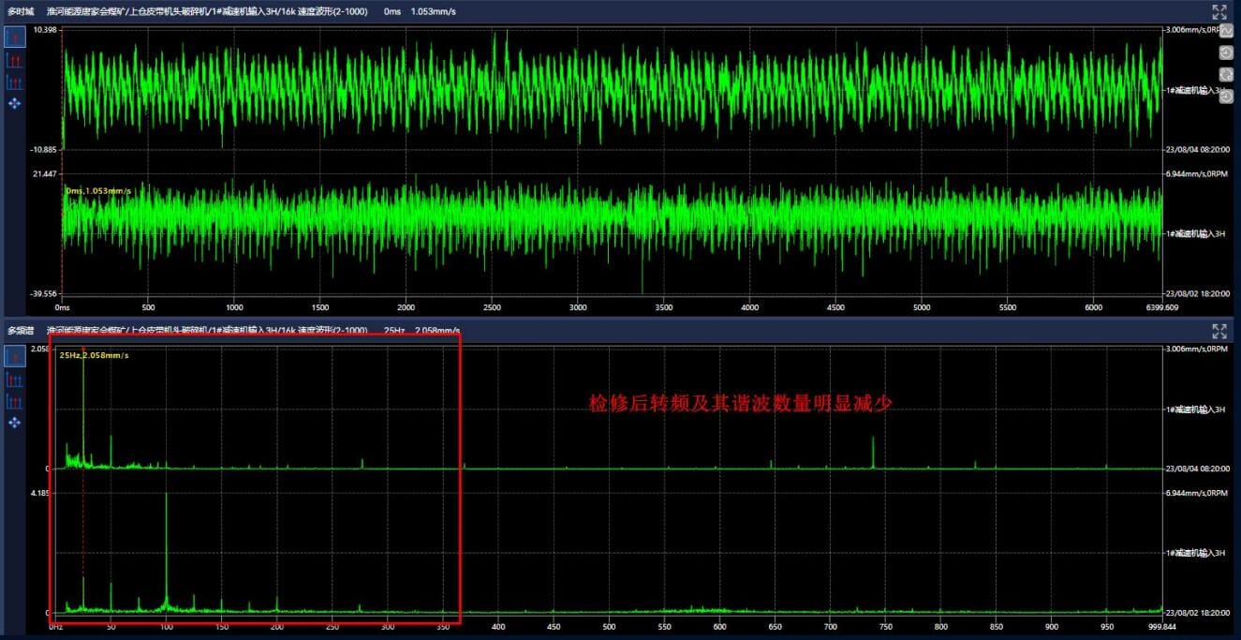Click the pan arrows icon in 多时域 panel
Viewport: 1241px width, 640px height.
[15, 103]
